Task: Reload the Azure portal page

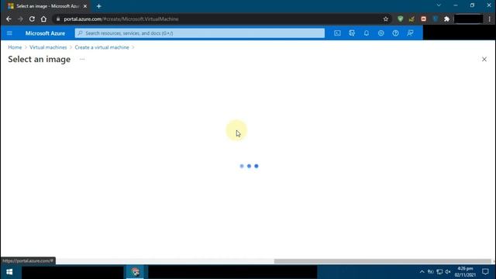Action: pyautogui.click(x=32, y=19)
